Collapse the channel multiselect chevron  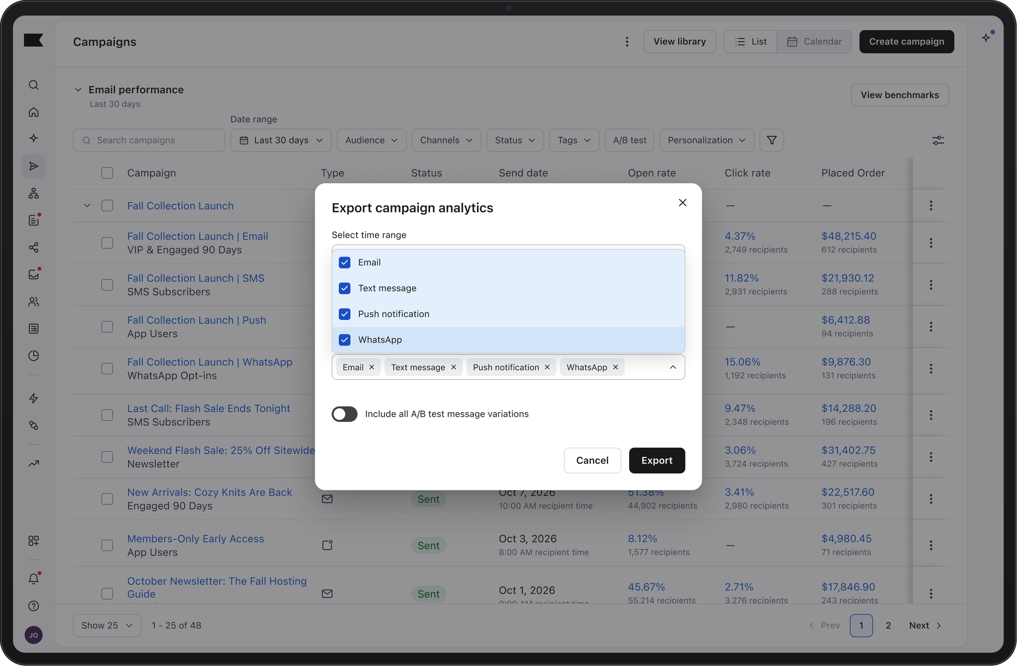673,367
